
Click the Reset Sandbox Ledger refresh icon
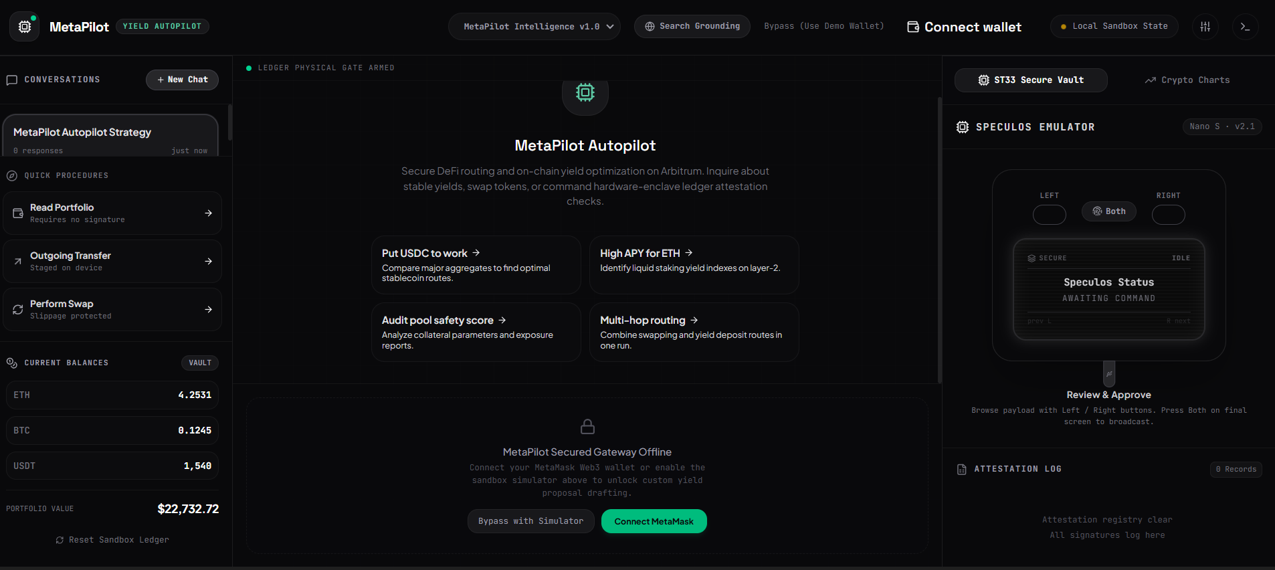click(60, 540)
